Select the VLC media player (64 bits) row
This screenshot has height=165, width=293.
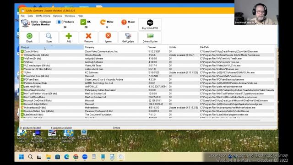pos(147,66)
